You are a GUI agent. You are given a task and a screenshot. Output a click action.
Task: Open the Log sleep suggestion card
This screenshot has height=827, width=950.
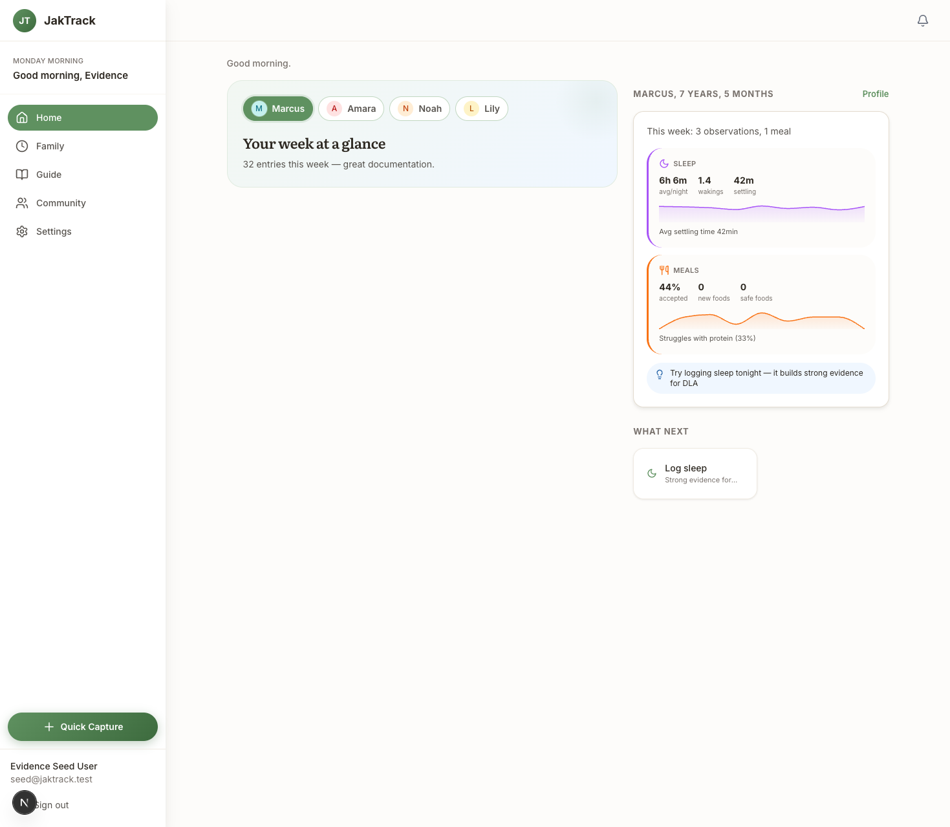(x=695, y=473)
